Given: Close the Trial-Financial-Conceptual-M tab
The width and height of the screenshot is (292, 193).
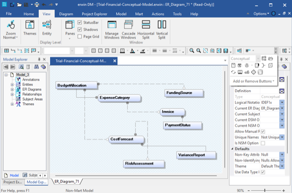Looking at the screenshot, I should point(115,61).
